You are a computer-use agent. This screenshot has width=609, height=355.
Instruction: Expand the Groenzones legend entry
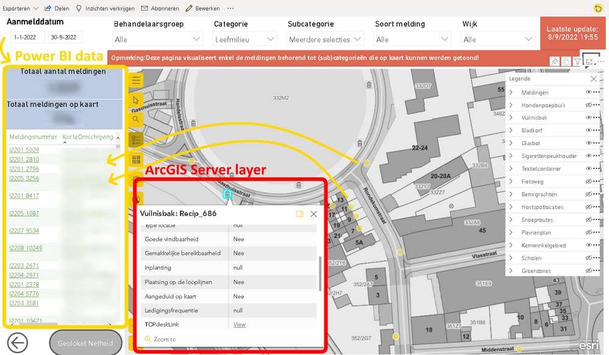coord(511,271)
